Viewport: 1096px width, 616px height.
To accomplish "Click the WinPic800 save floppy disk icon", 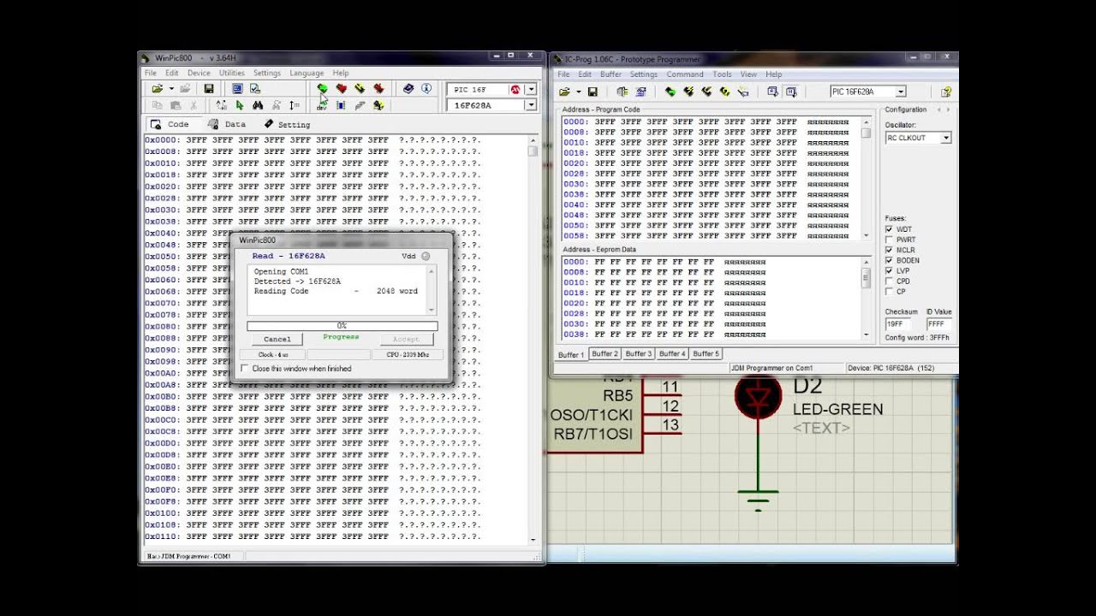I will 208,89.
